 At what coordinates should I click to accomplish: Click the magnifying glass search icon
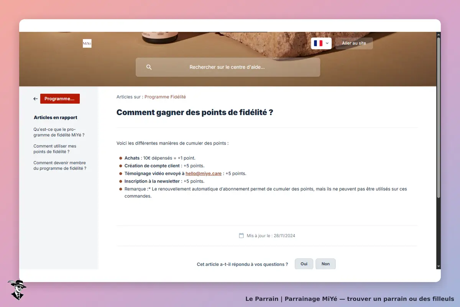tap(149, 67)
